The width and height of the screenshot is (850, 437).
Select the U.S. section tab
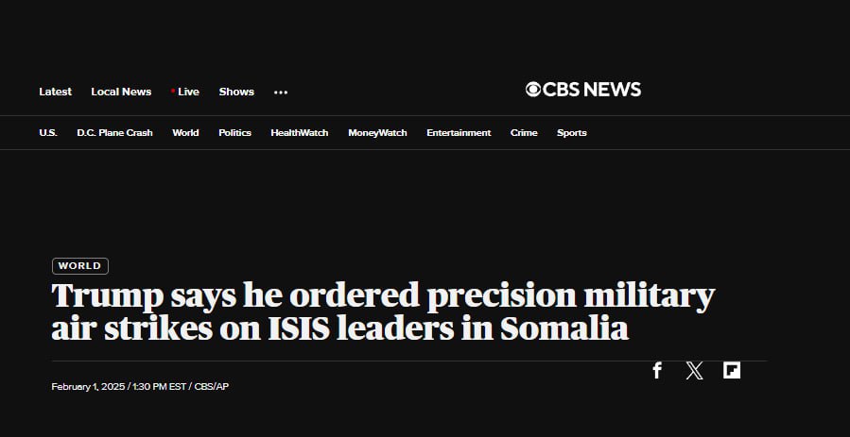pyautogui.click(x=48, y=133)
